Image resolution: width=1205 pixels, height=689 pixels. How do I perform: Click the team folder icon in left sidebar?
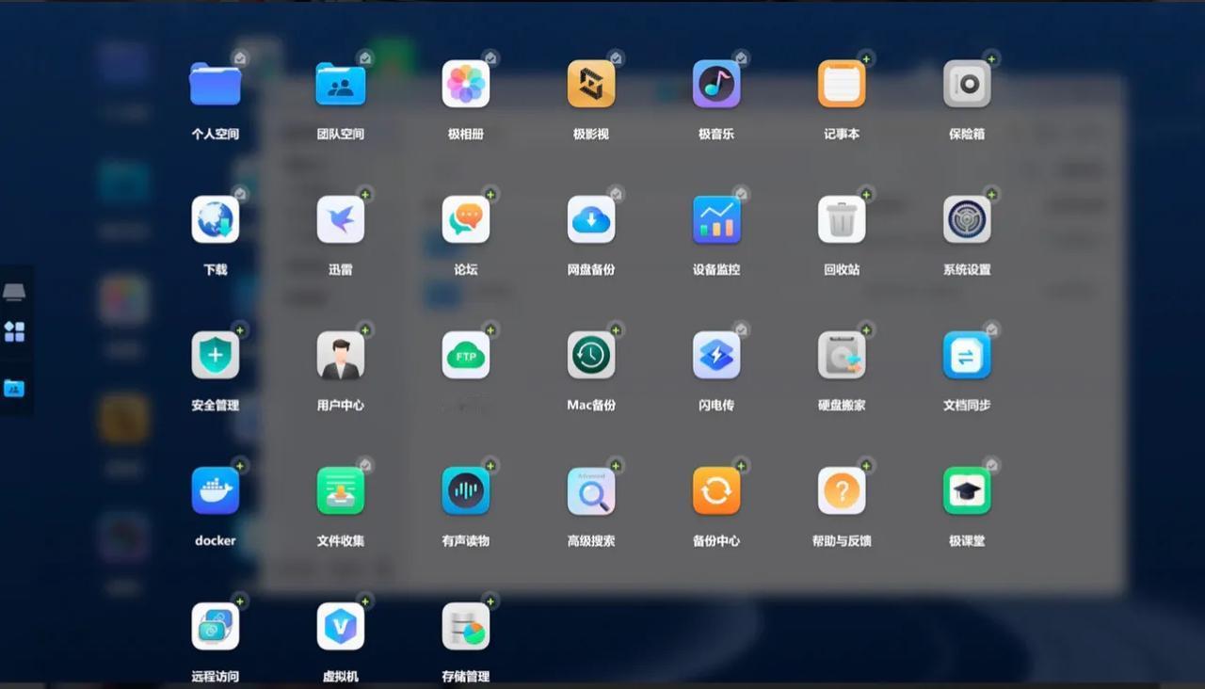pyautogui.click(x=14, y=388)
